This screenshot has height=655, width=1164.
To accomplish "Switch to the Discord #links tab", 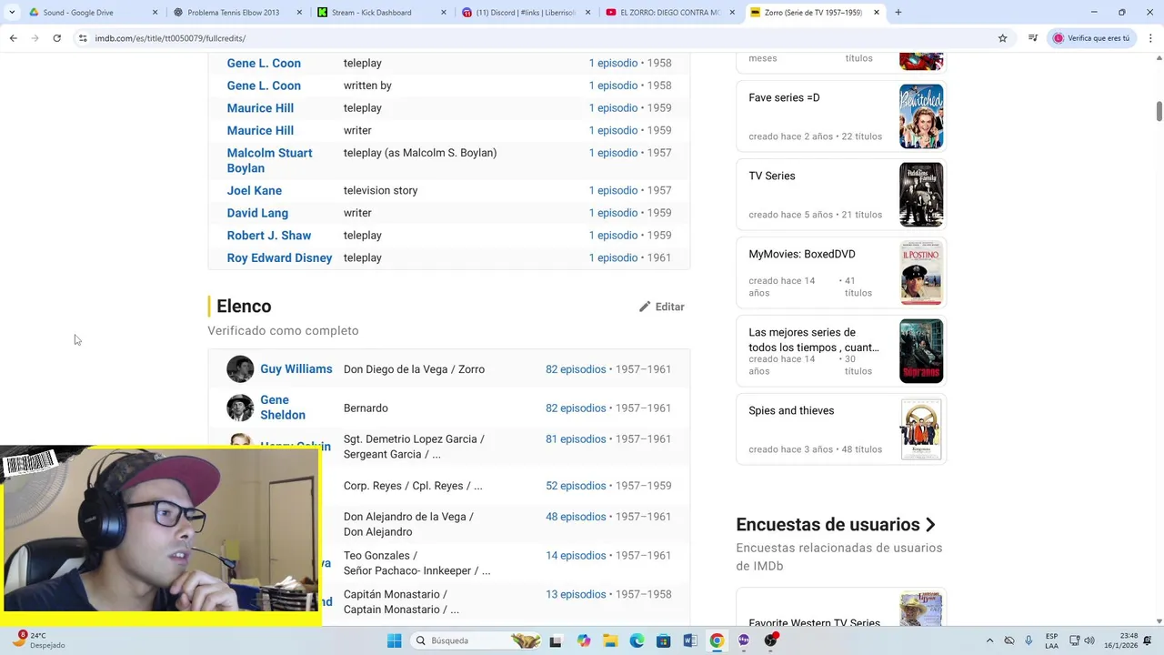I will [526, 13].
